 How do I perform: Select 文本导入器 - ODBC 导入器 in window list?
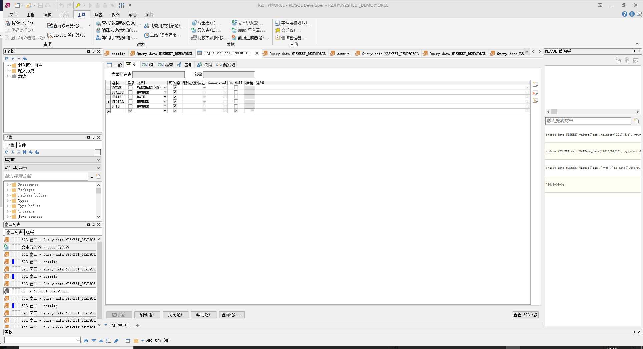click(x=50, y=247)
